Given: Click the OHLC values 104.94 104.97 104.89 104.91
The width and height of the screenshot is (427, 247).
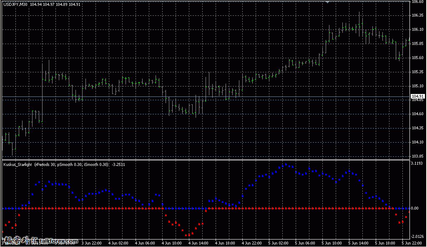Looking at the screenshot, I should (55, 4).
